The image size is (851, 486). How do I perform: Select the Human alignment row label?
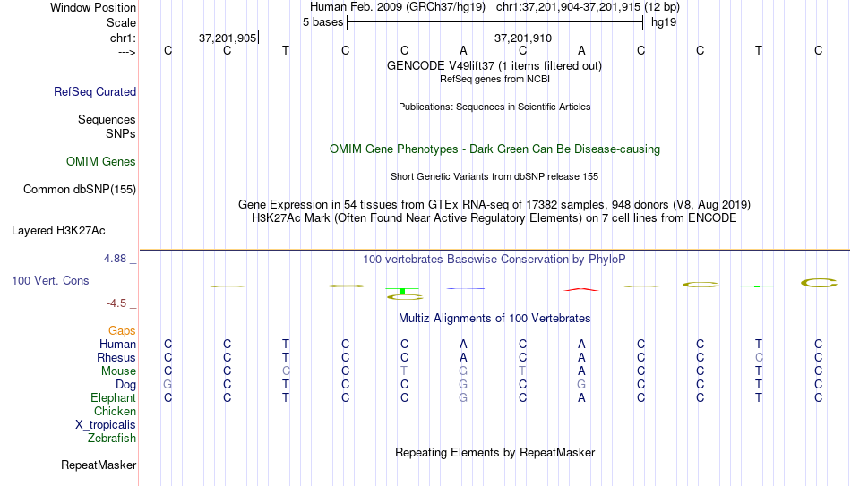click(x=117, y=345)
